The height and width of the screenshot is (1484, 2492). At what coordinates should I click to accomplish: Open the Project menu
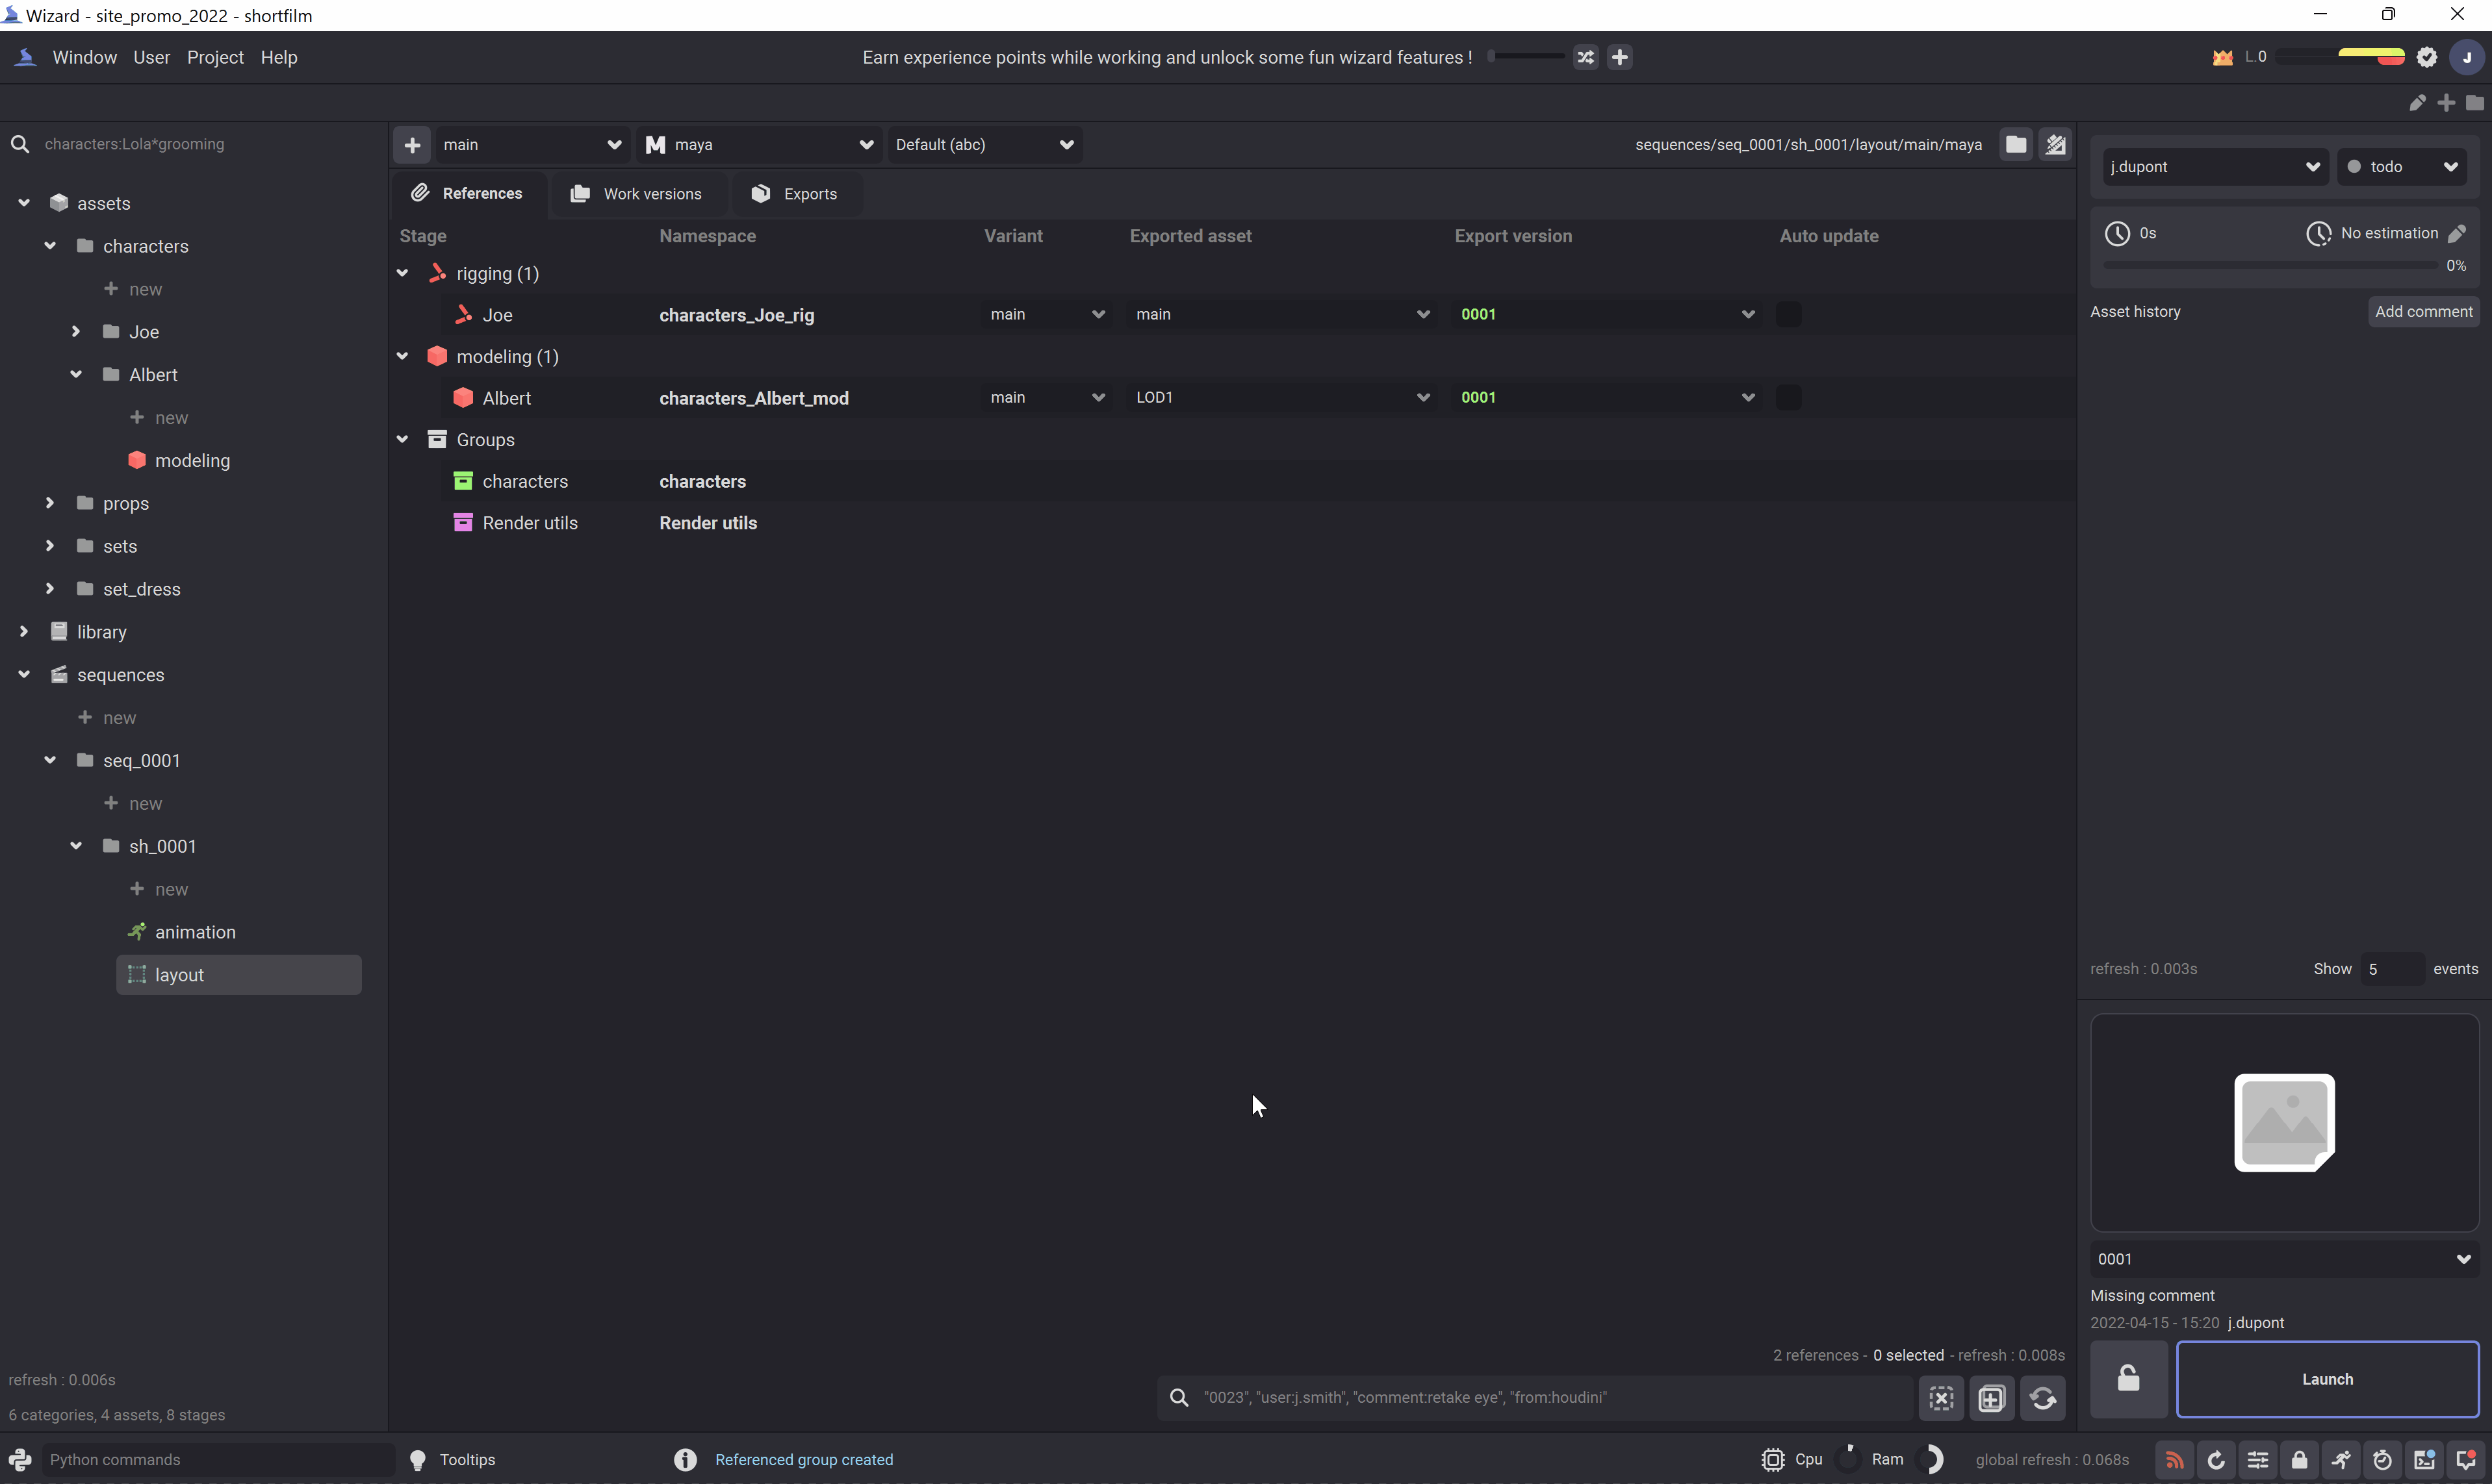[215, 58]
